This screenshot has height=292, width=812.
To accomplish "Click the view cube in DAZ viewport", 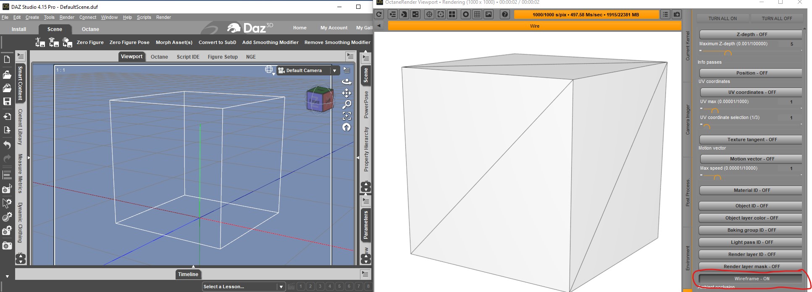I will [x=320, y=99].
